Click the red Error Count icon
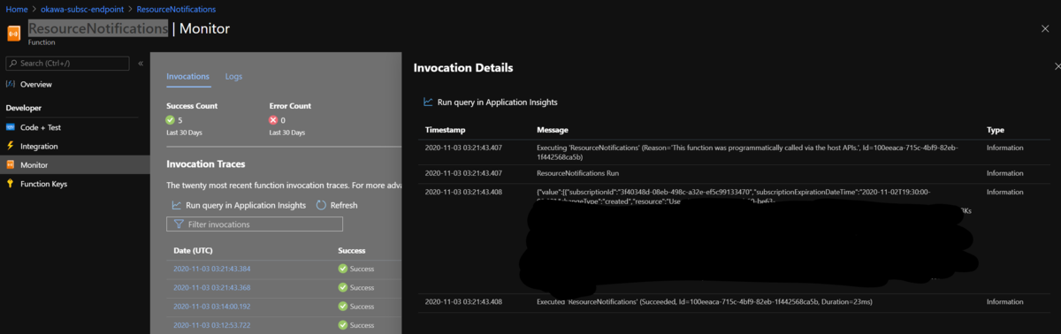 tap(274, 120)
